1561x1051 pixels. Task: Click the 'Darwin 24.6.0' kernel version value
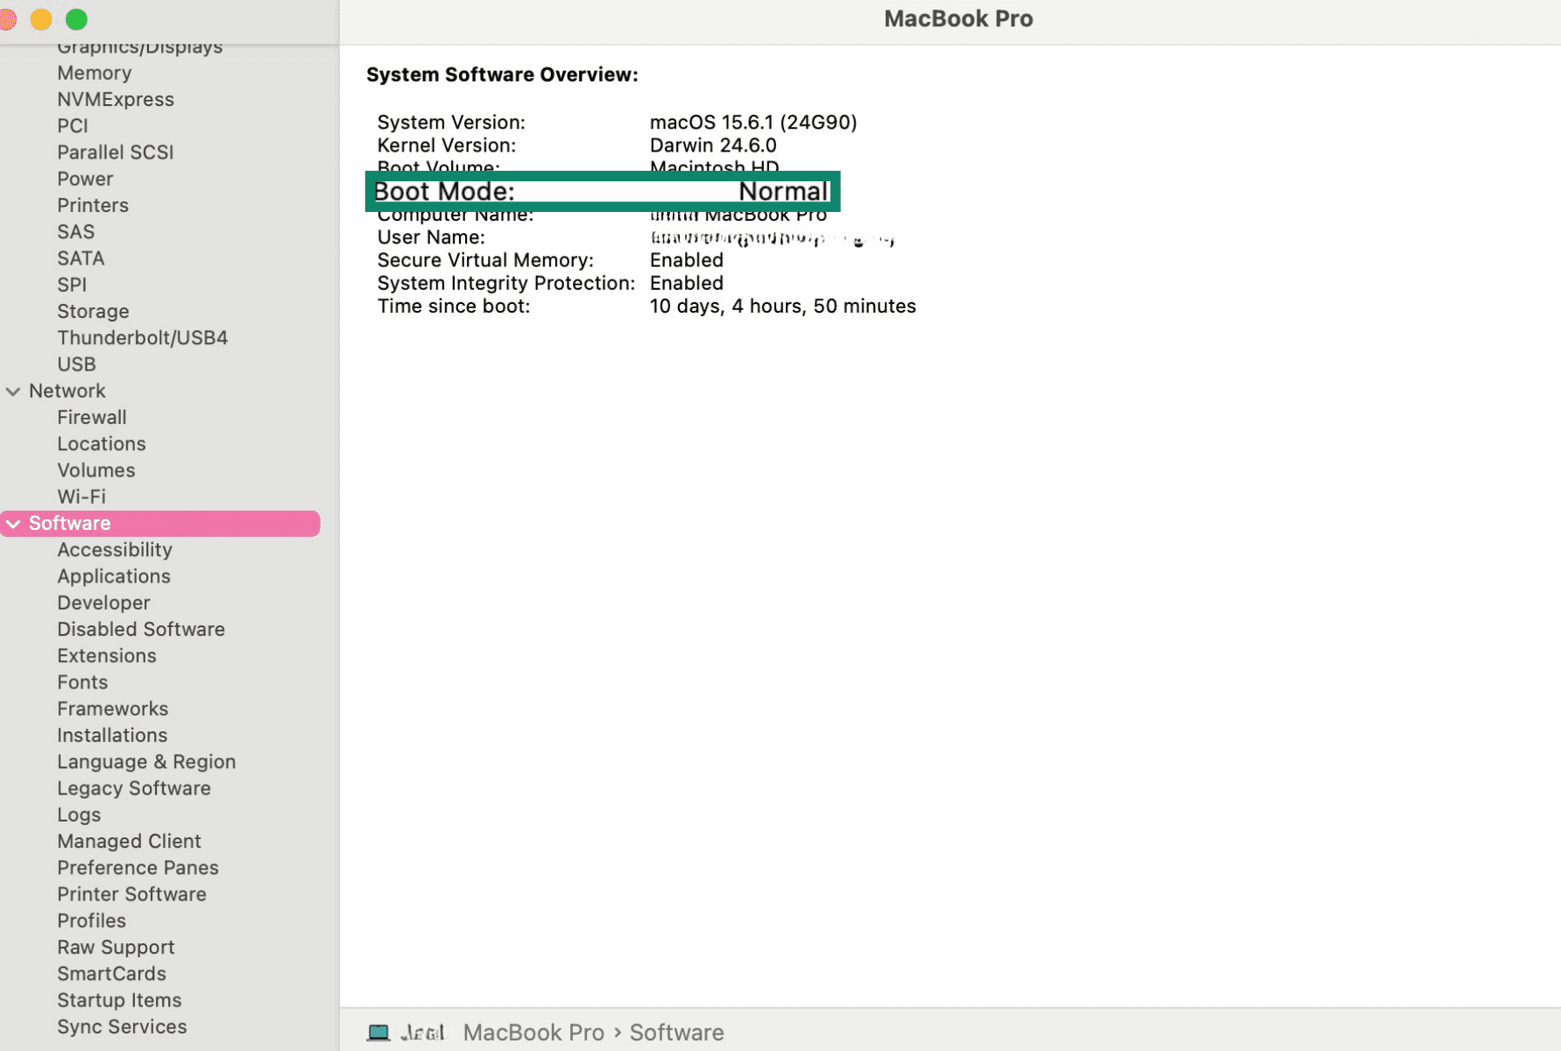[x=713, y=145]
